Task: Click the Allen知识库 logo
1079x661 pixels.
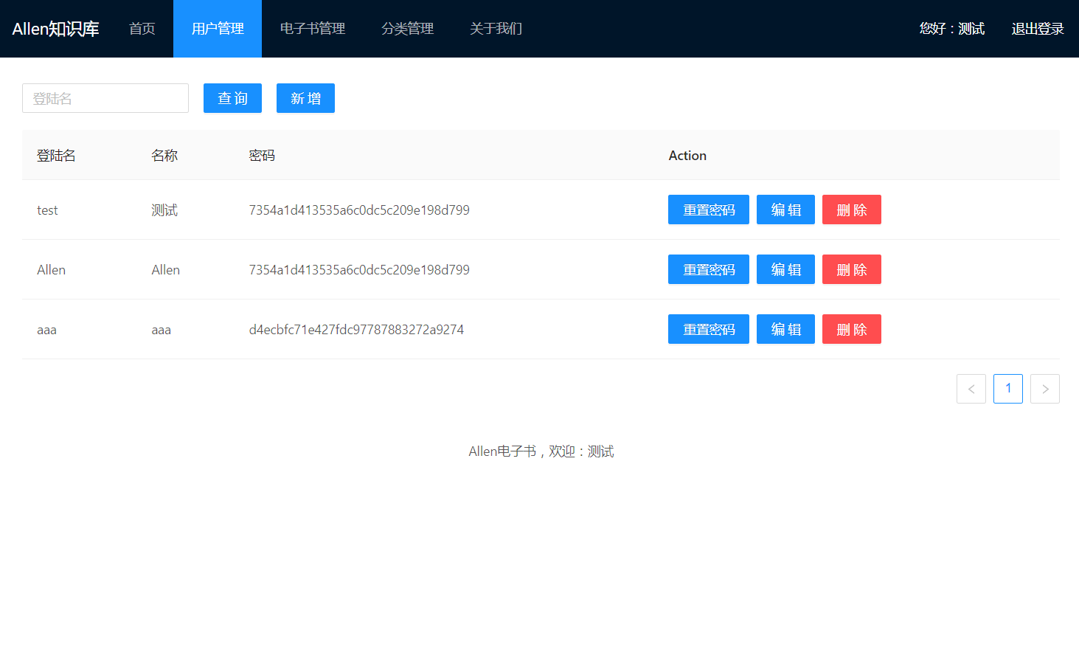Action: [55, 29]
